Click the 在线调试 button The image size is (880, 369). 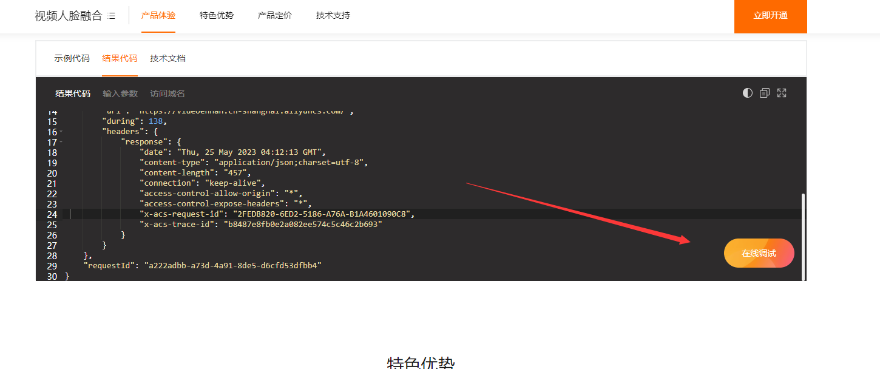759,253
